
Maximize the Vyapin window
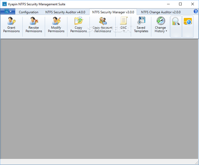180,4
